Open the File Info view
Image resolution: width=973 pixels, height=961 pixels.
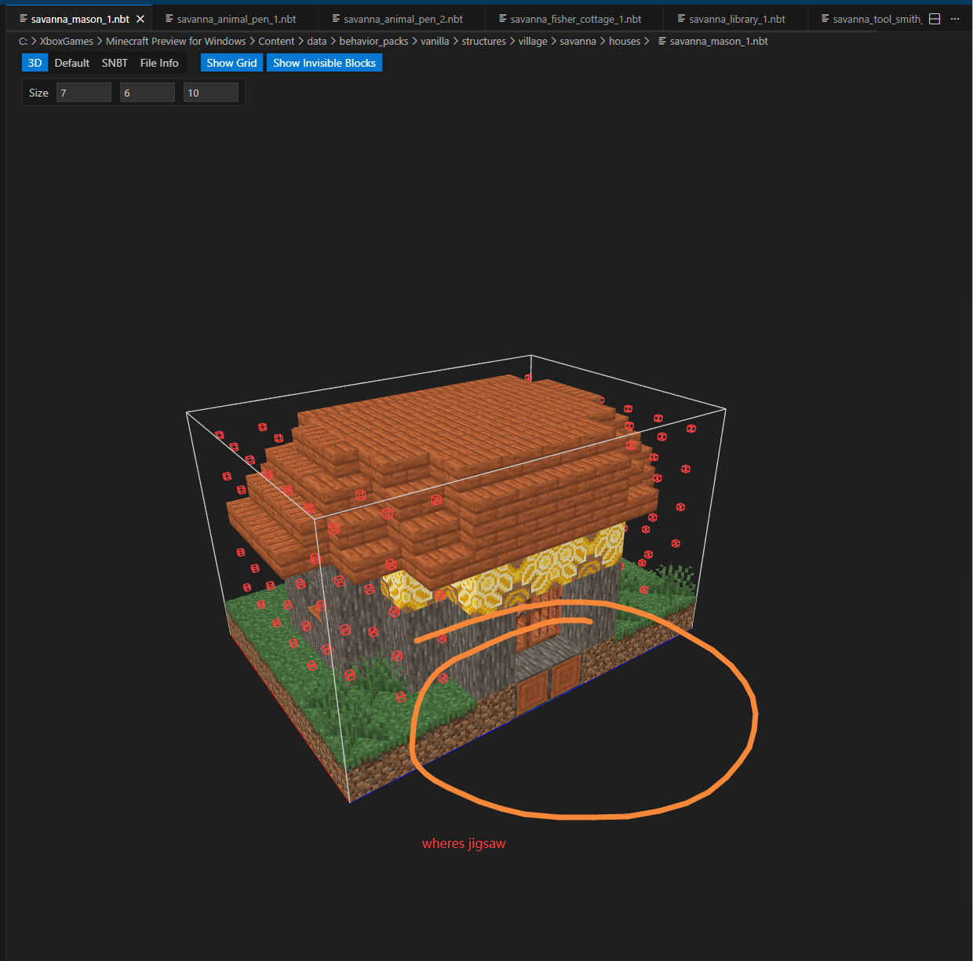159,63
